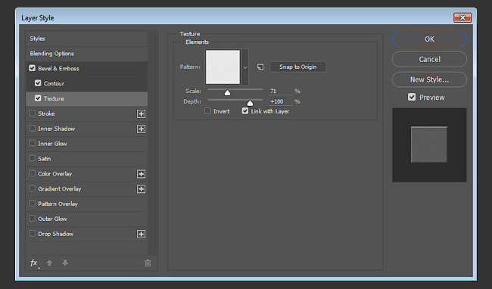Image resolution: width=492 pixels, height=289 pixels.
Task: Toggle the Preview checkbox
Action: tap(412, 97)
